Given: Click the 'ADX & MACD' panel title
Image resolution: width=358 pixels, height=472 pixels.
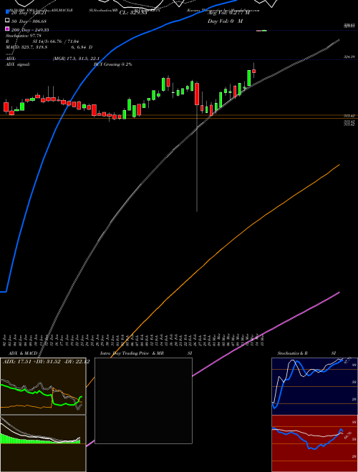Looking at the screenshot, I should [x=23, y=353].
